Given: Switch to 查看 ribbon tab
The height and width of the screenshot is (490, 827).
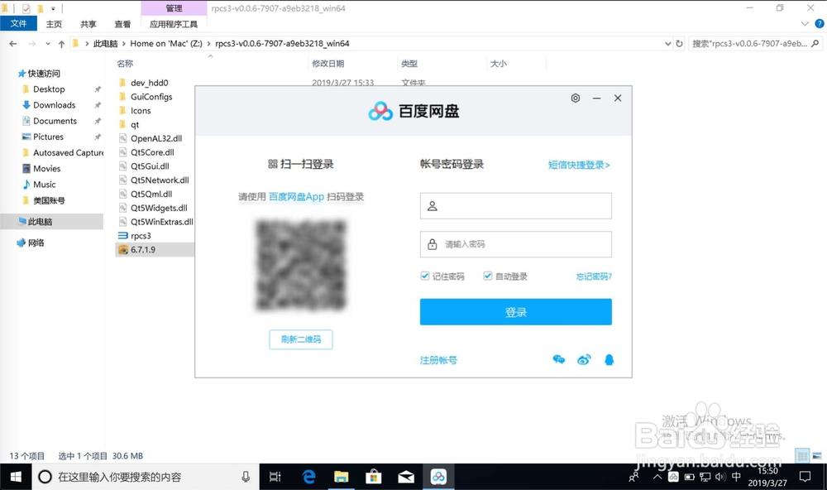Looking at the screenshot, I should (122, 24).
